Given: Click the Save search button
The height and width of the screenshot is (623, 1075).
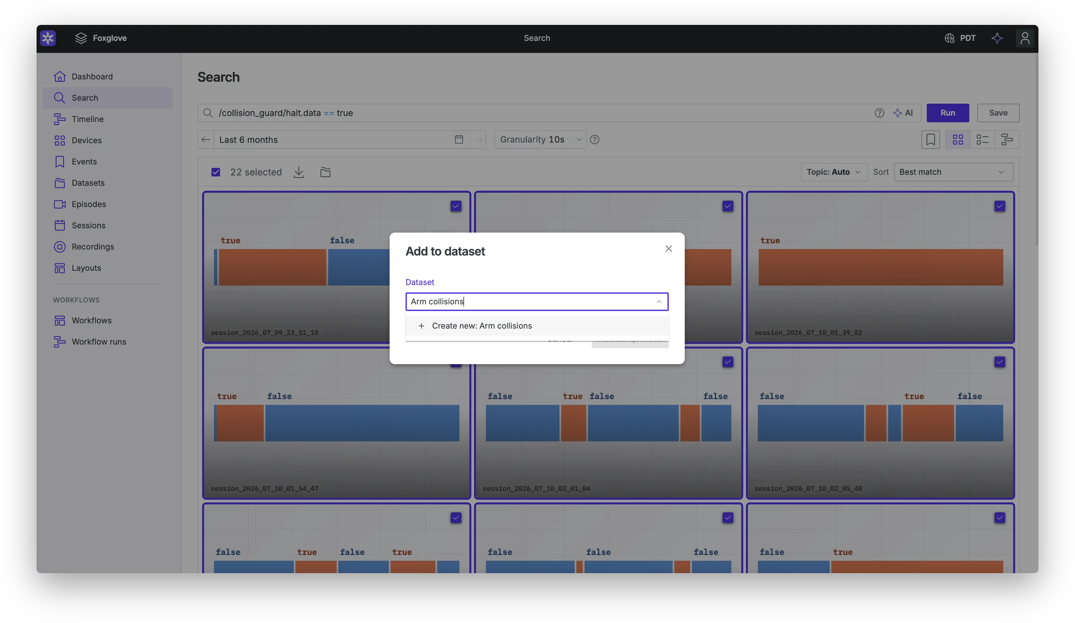Looking at the screenshot, I should (998, 113).
